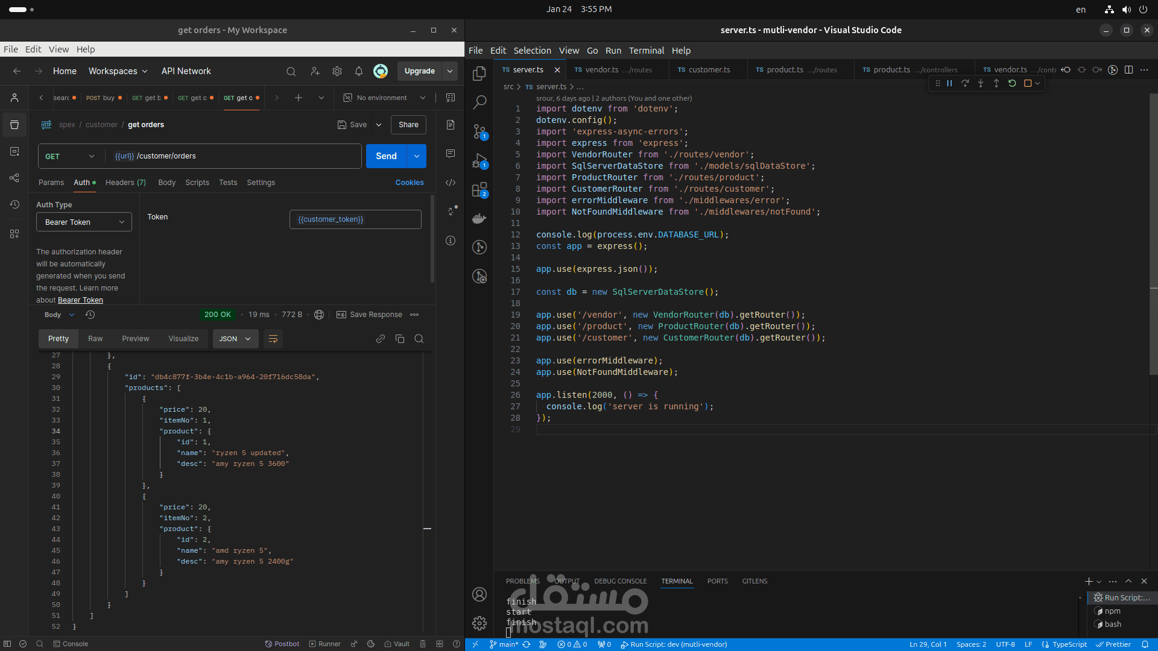
Task: Copy the response body in Postman
Action: (400, 339)
